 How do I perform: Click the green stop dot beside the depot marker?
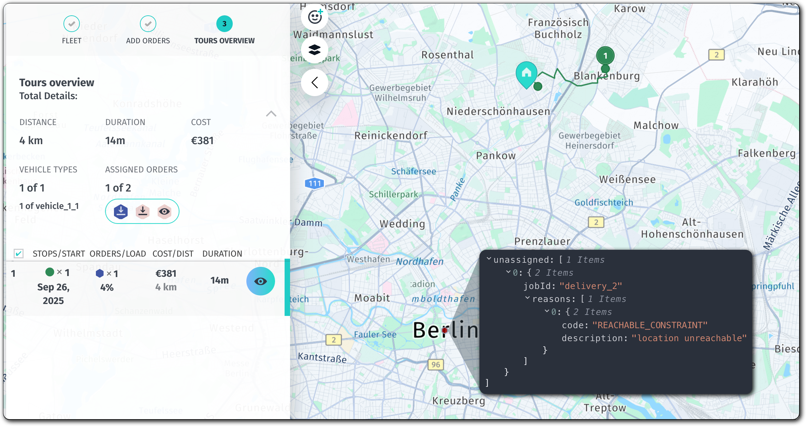click(x=538, y=87)
